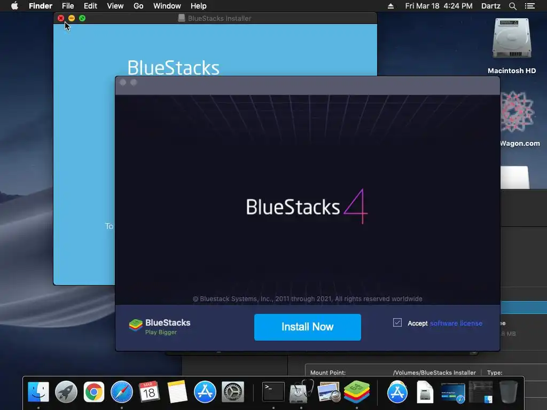This screenshot has height=410, width=547.
Task: Click the date and time clock
Action: (x=439, y=6)
